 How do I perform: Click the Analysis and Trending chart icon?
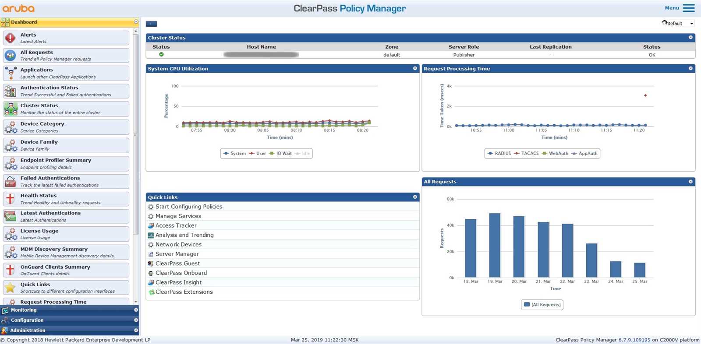pos(151,235)
